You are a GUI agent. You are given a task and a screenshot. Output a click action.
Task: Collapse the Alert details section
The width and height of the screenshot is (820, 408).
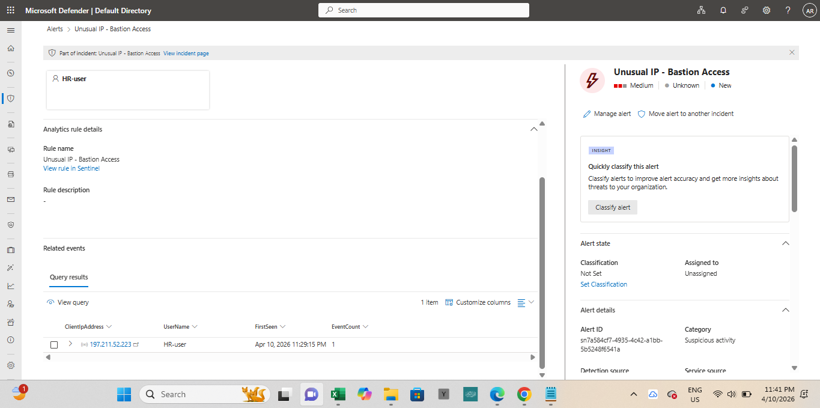click(x=785, y=310)
